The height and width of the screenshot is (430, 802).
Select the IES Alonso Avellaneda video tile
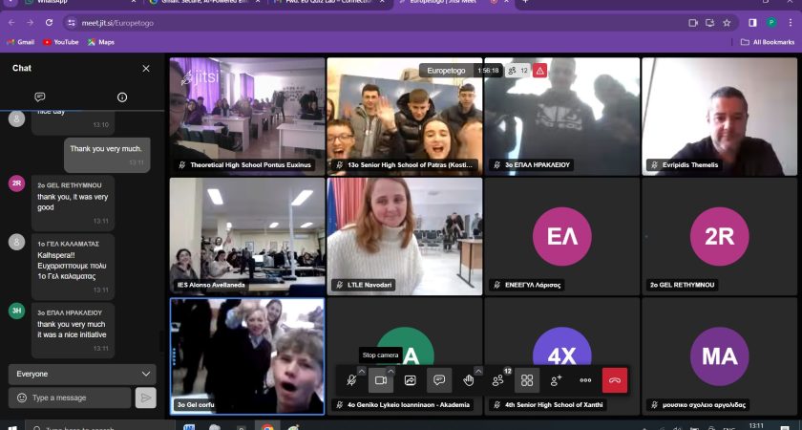pos(247,237)
